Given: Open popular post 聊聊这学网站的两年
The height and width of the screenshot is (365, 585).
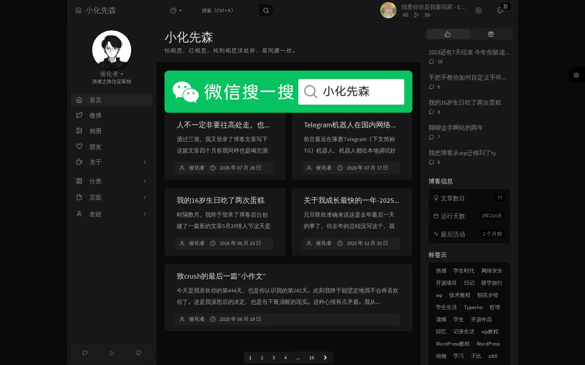Looking at the screenshot, I should 456,128.
